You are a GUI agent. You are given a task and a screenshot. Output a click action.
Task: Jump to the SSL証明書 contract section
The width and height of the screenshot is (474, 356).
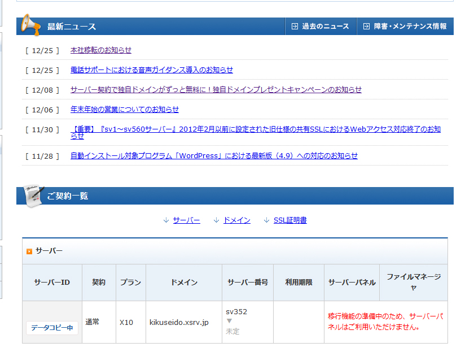point(290,220)
